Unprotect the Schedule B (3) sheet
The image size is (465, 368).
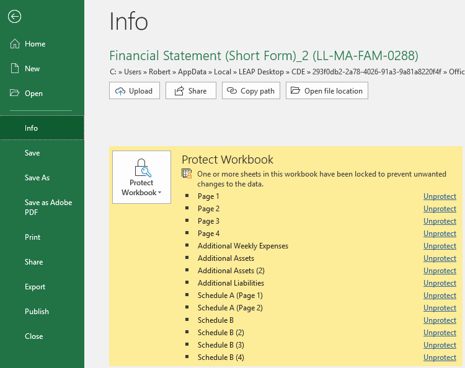tap(440, 345)
